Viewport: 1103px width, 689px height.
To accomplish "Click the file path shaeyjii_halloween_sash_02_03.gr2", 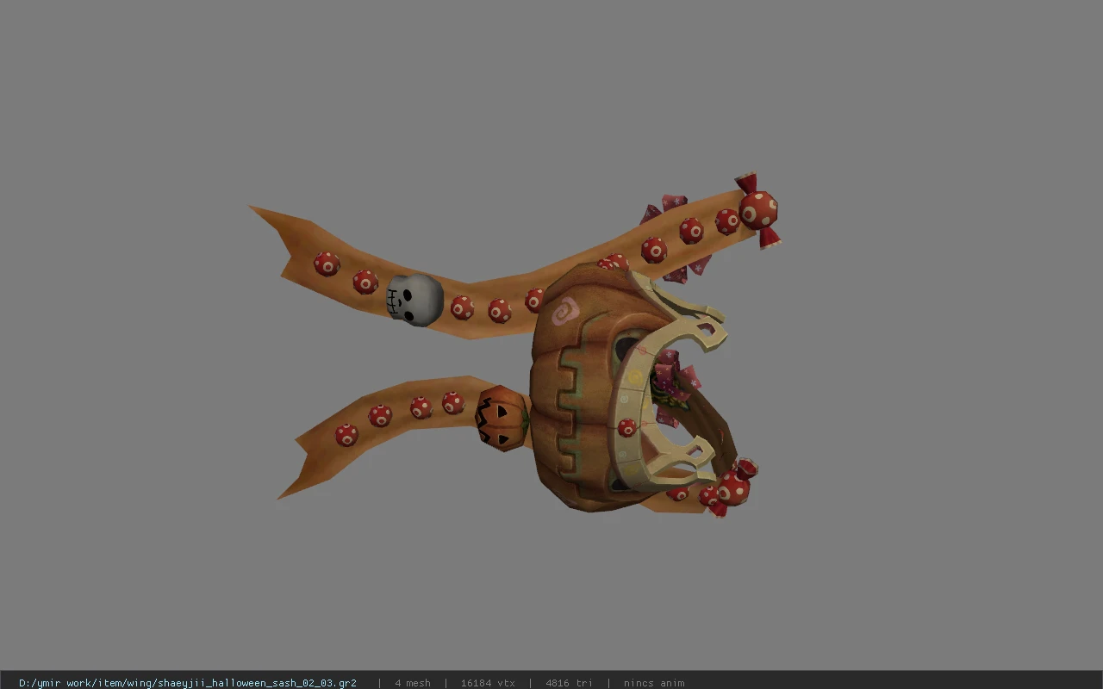I will click(188, 683).
